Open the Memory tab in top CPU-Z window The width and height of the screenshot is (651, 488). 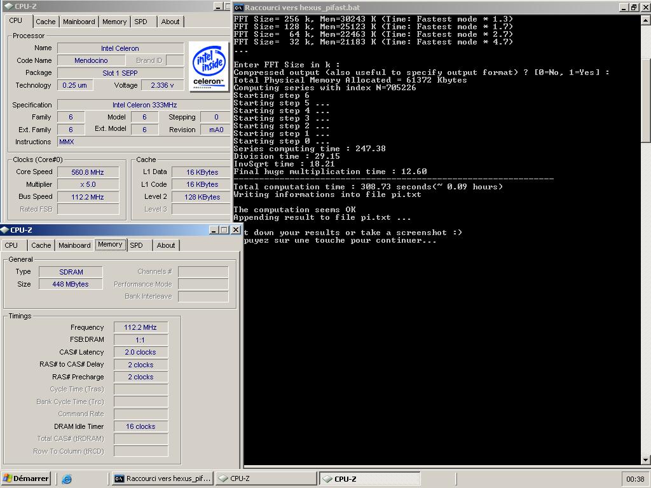point(114,22)
